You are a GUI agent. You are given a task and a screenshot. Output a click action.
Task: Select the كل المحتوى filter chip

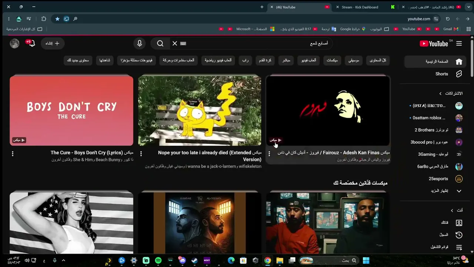[378, 60]
